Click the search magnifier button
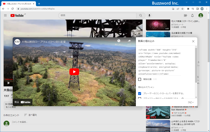The image size is (210, 132). point(141,15)
